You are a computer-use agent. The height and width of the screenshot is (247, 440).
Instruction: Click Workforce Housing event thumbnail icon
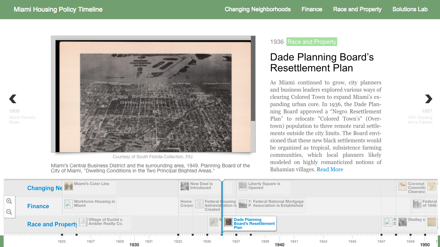tap(69, 204)
